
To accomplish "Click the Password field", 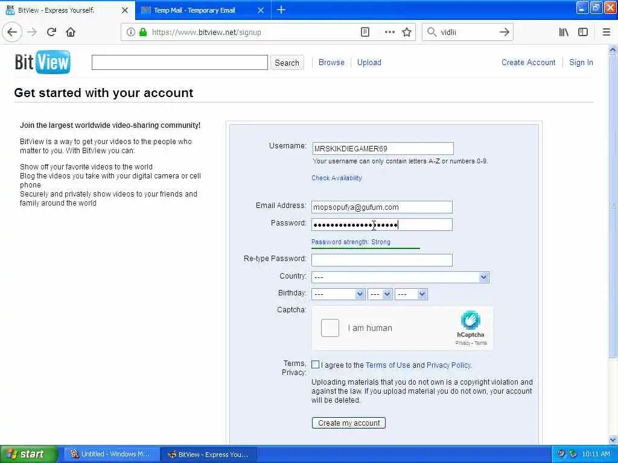I will (x=382, y=224).
